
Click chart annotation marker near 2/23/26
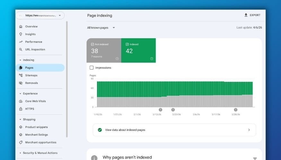point(173,110)
